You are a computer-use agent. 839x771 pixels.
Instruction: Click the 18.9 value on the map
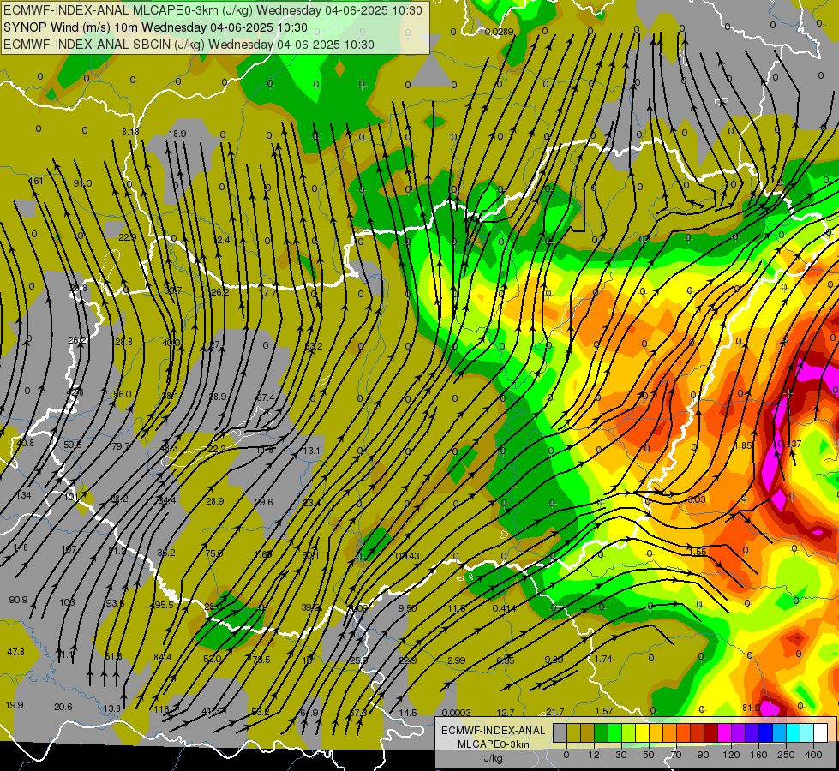pos(177,134)
